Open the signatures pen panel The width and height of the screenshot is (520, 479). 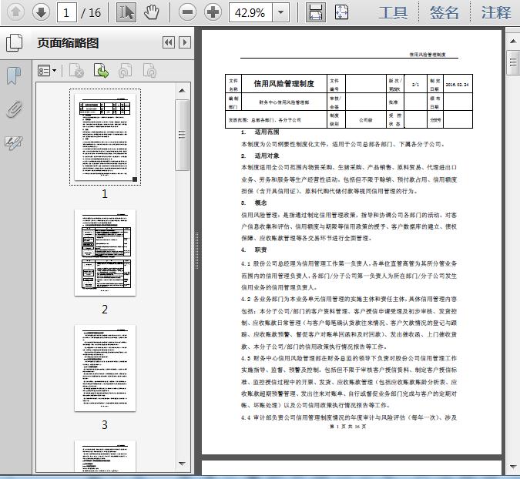(14, 142)
